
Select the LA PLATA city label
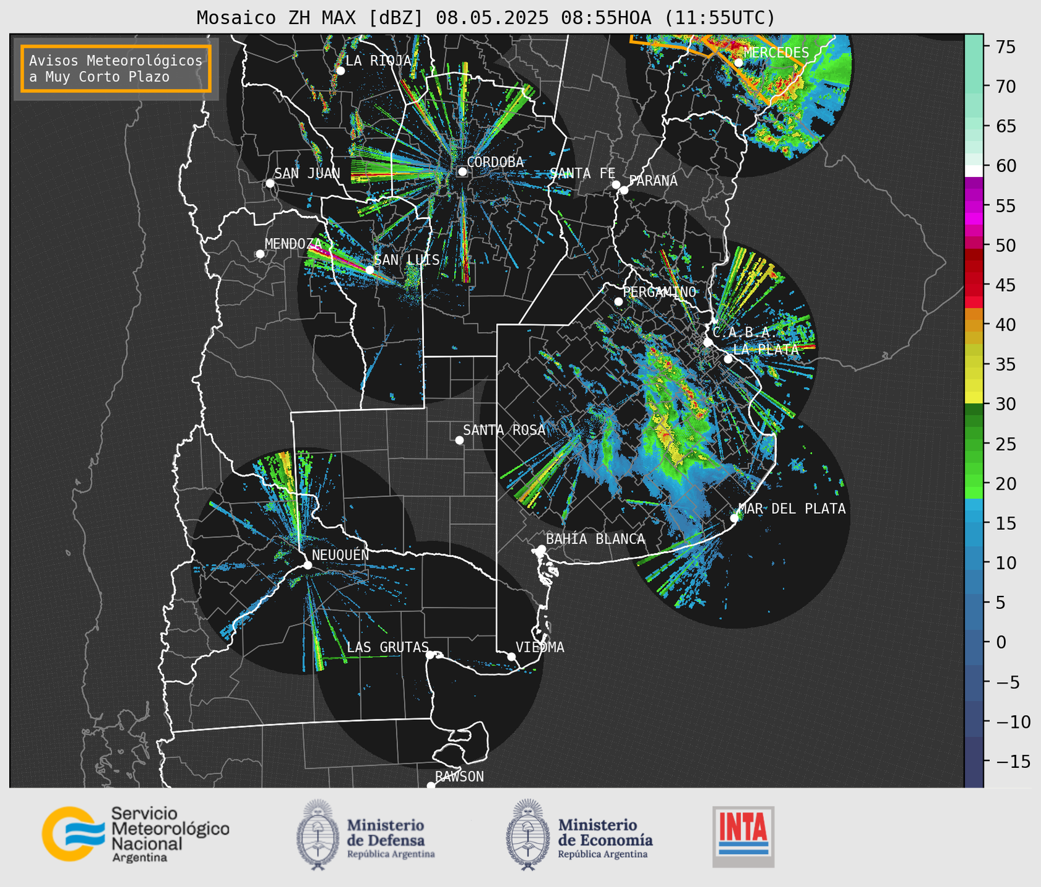pos(765,349)
